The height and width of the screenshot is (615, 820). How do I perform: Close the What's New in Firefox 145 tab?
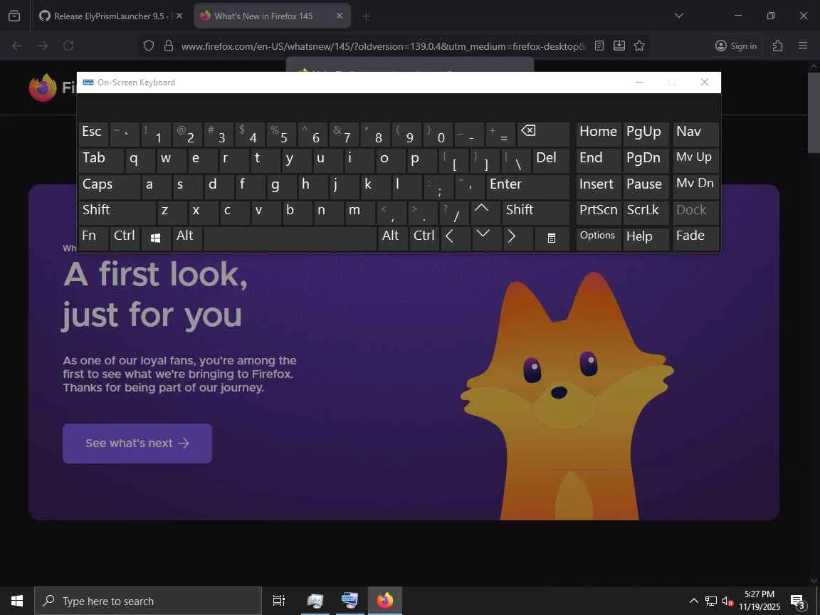[x=340, y=16]
